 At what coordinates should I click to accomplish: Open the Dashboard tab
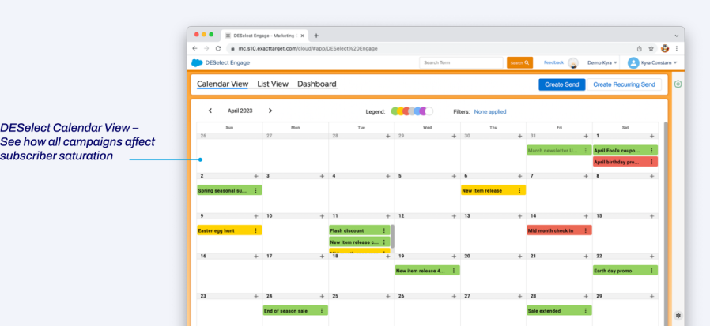pos(316,84)
